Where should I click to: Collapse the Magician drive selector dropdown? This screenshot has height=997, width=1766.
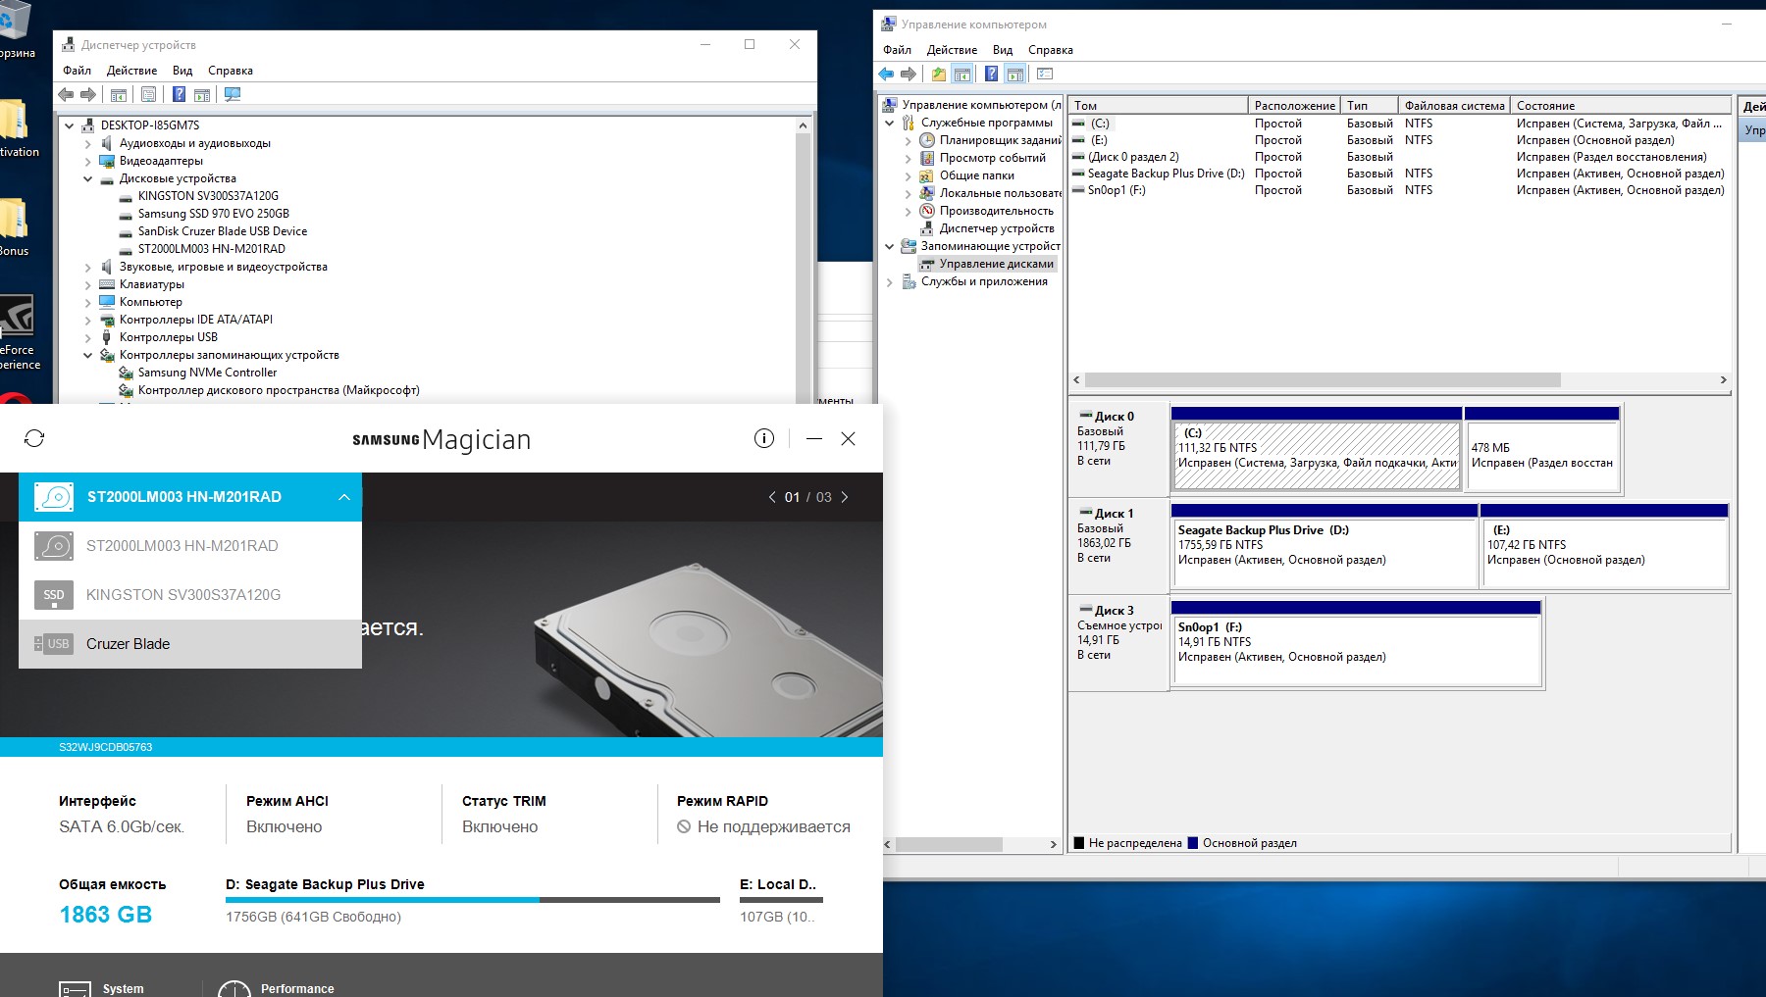(344, 497)
